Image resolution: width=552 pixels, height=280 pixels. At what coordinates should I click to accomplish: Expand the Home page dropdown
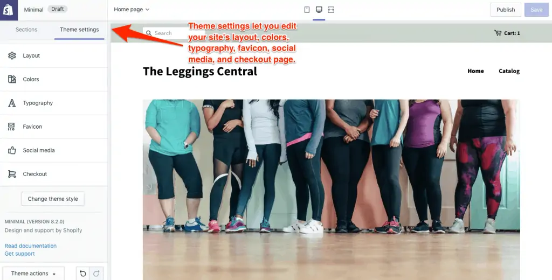point(132,10)
